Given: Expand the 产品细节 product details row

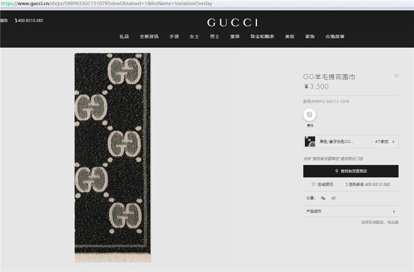Looking at the screenshot, I should 351,212.
